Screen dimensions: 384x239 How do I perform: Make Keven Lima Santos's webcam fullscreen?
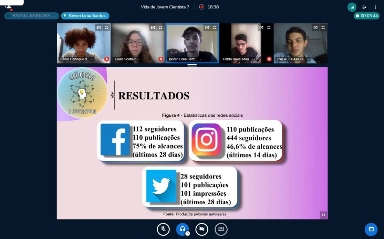pos(215,27)
